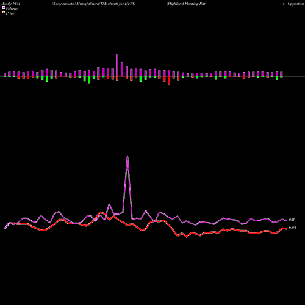305x305 pixels.
Task: Click the peak of the volume line spike
Action: 127,156
